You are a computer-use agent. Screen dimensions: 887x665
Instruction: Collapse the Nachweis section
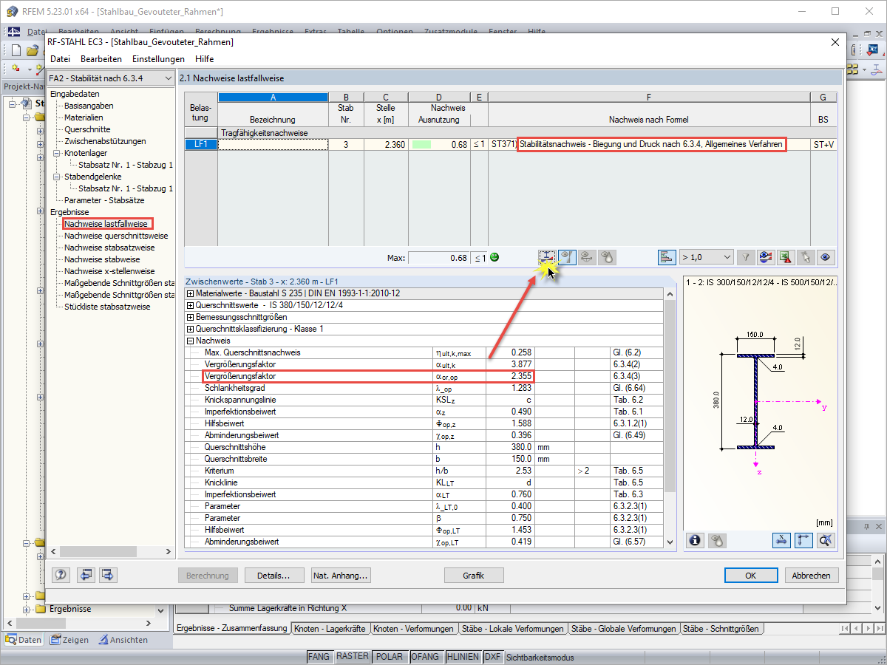click(x=190, y=341)
